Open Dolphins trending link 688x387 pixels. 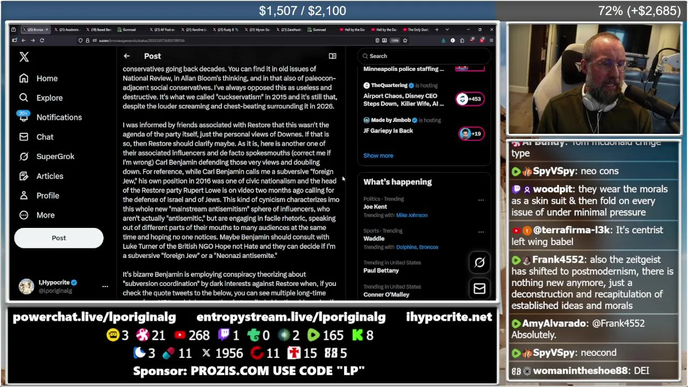406,247
